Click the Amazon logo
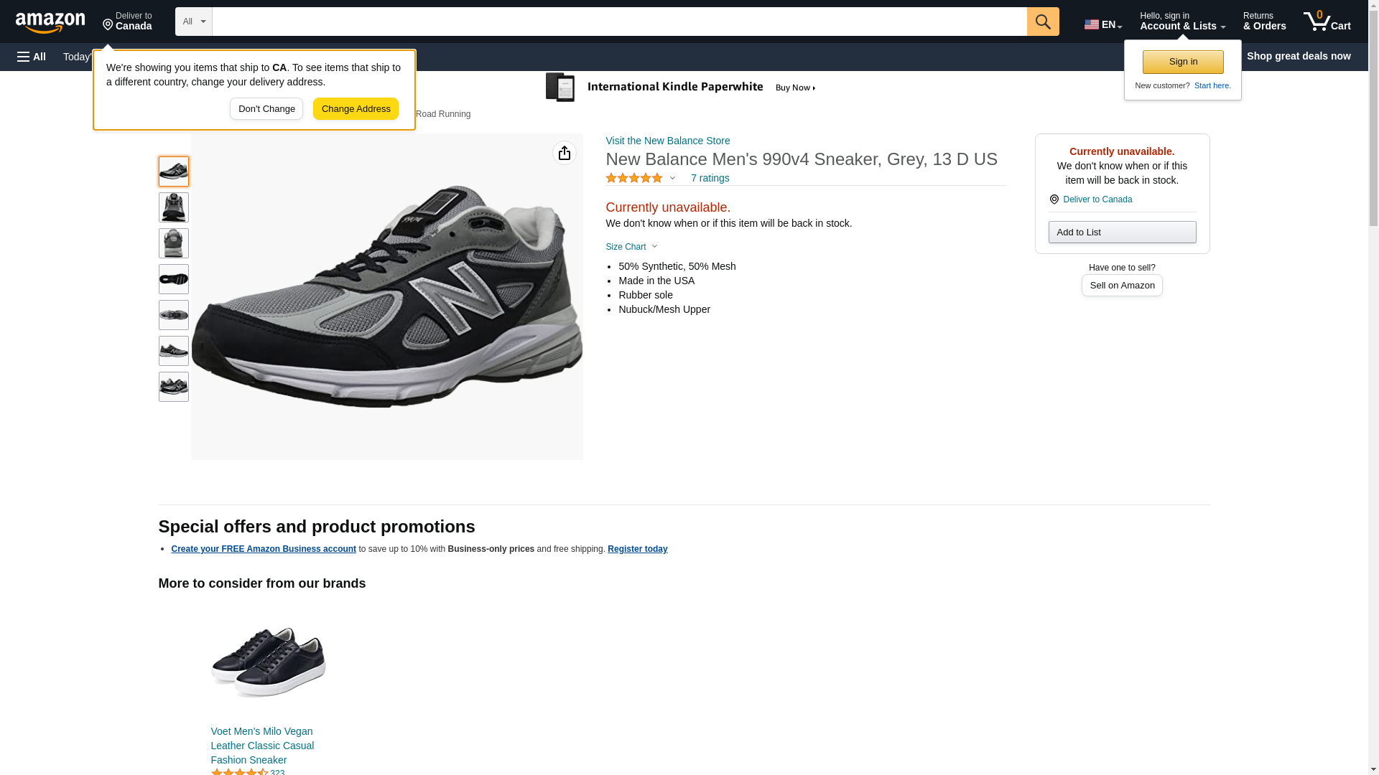Image resolution: width=1379 pixels, height=775 pixels. click(50, 22)
